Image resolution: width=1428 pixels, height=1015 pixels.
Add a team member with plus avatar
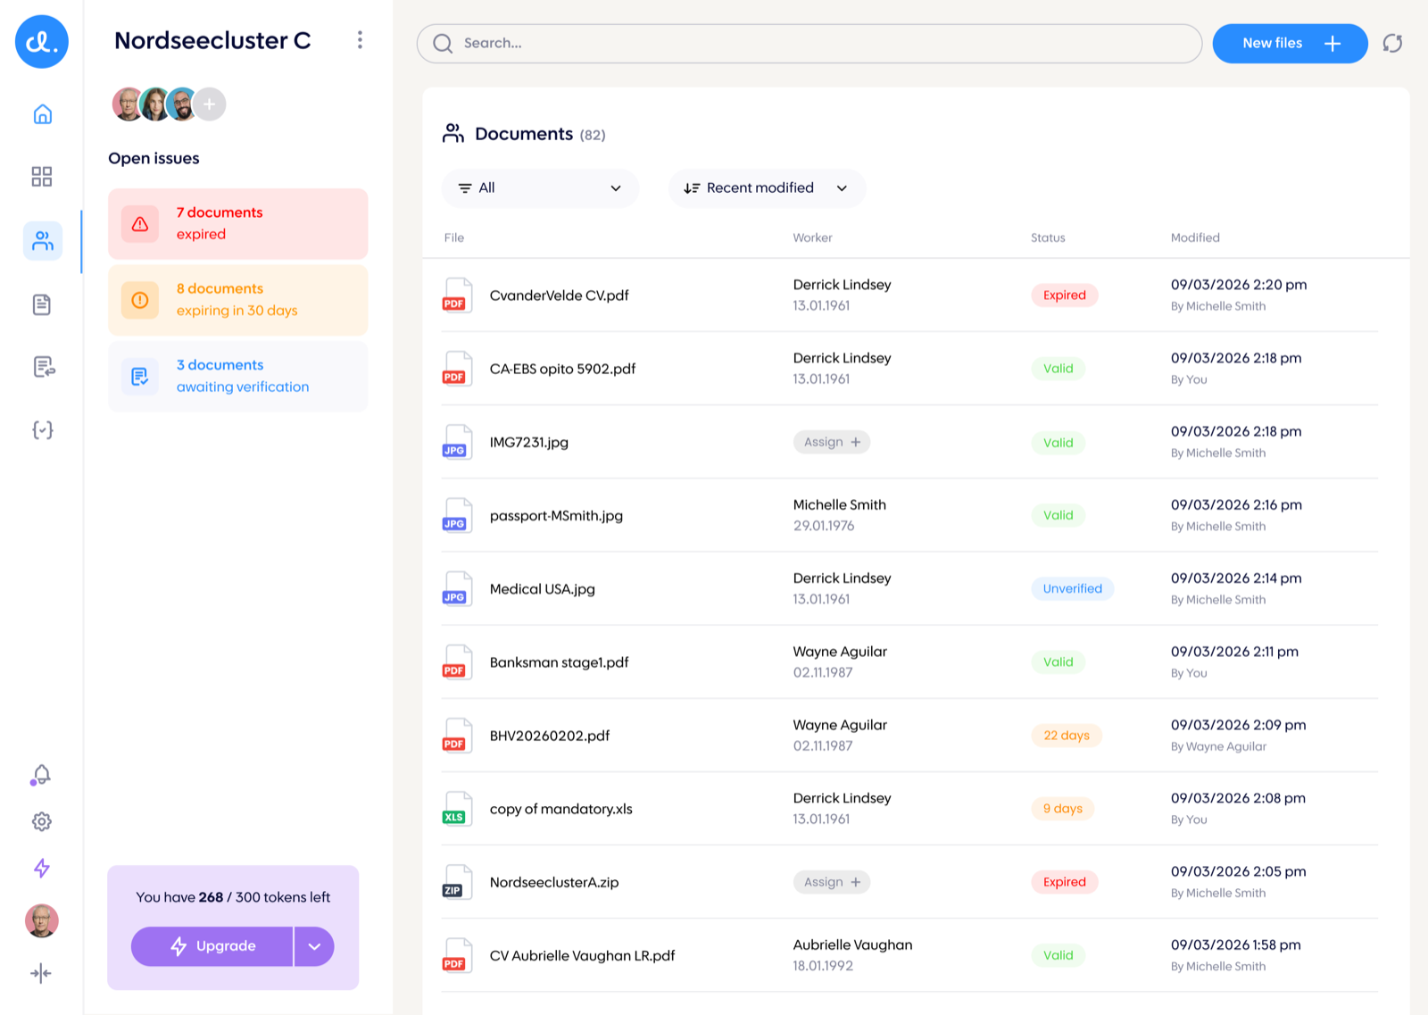pyautogui.click(x=210, y=104)
